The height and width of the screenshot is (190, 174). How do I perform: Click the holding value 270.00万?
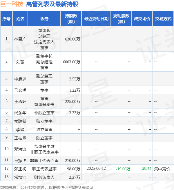coord(72,161)
